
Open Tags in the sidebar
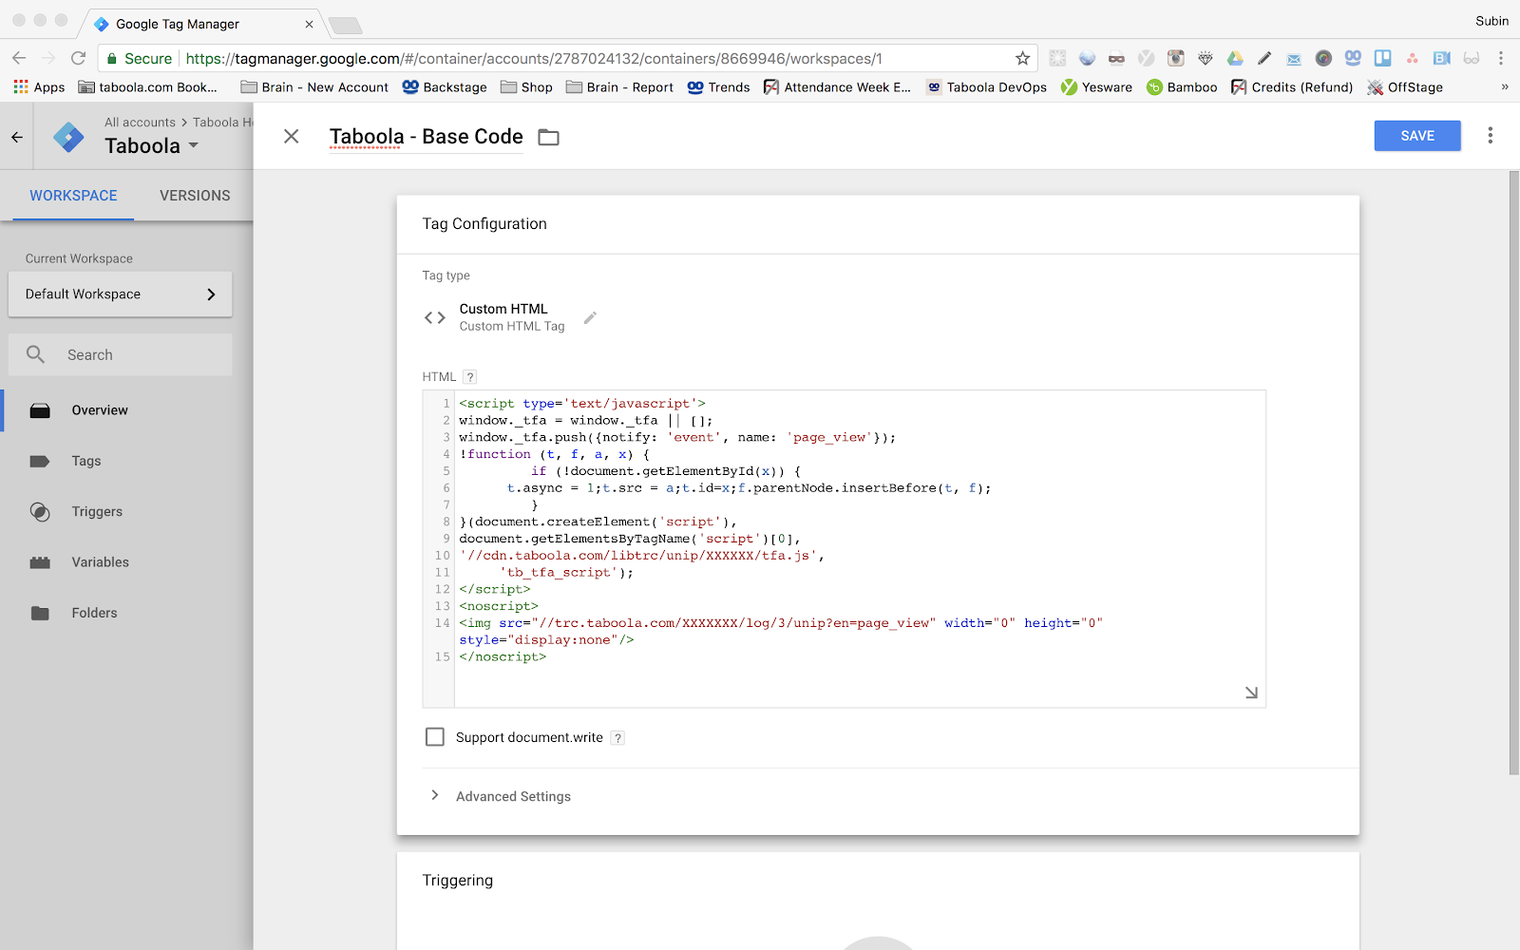[x=86, y=462]
